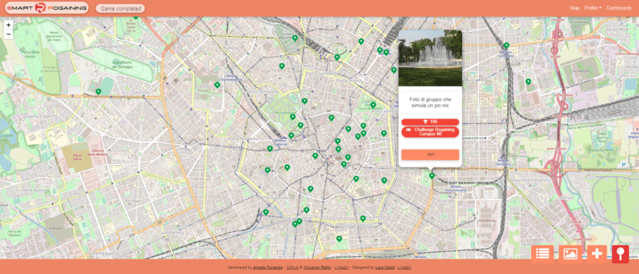Click the red pin marker button

(x=621, y=253)
